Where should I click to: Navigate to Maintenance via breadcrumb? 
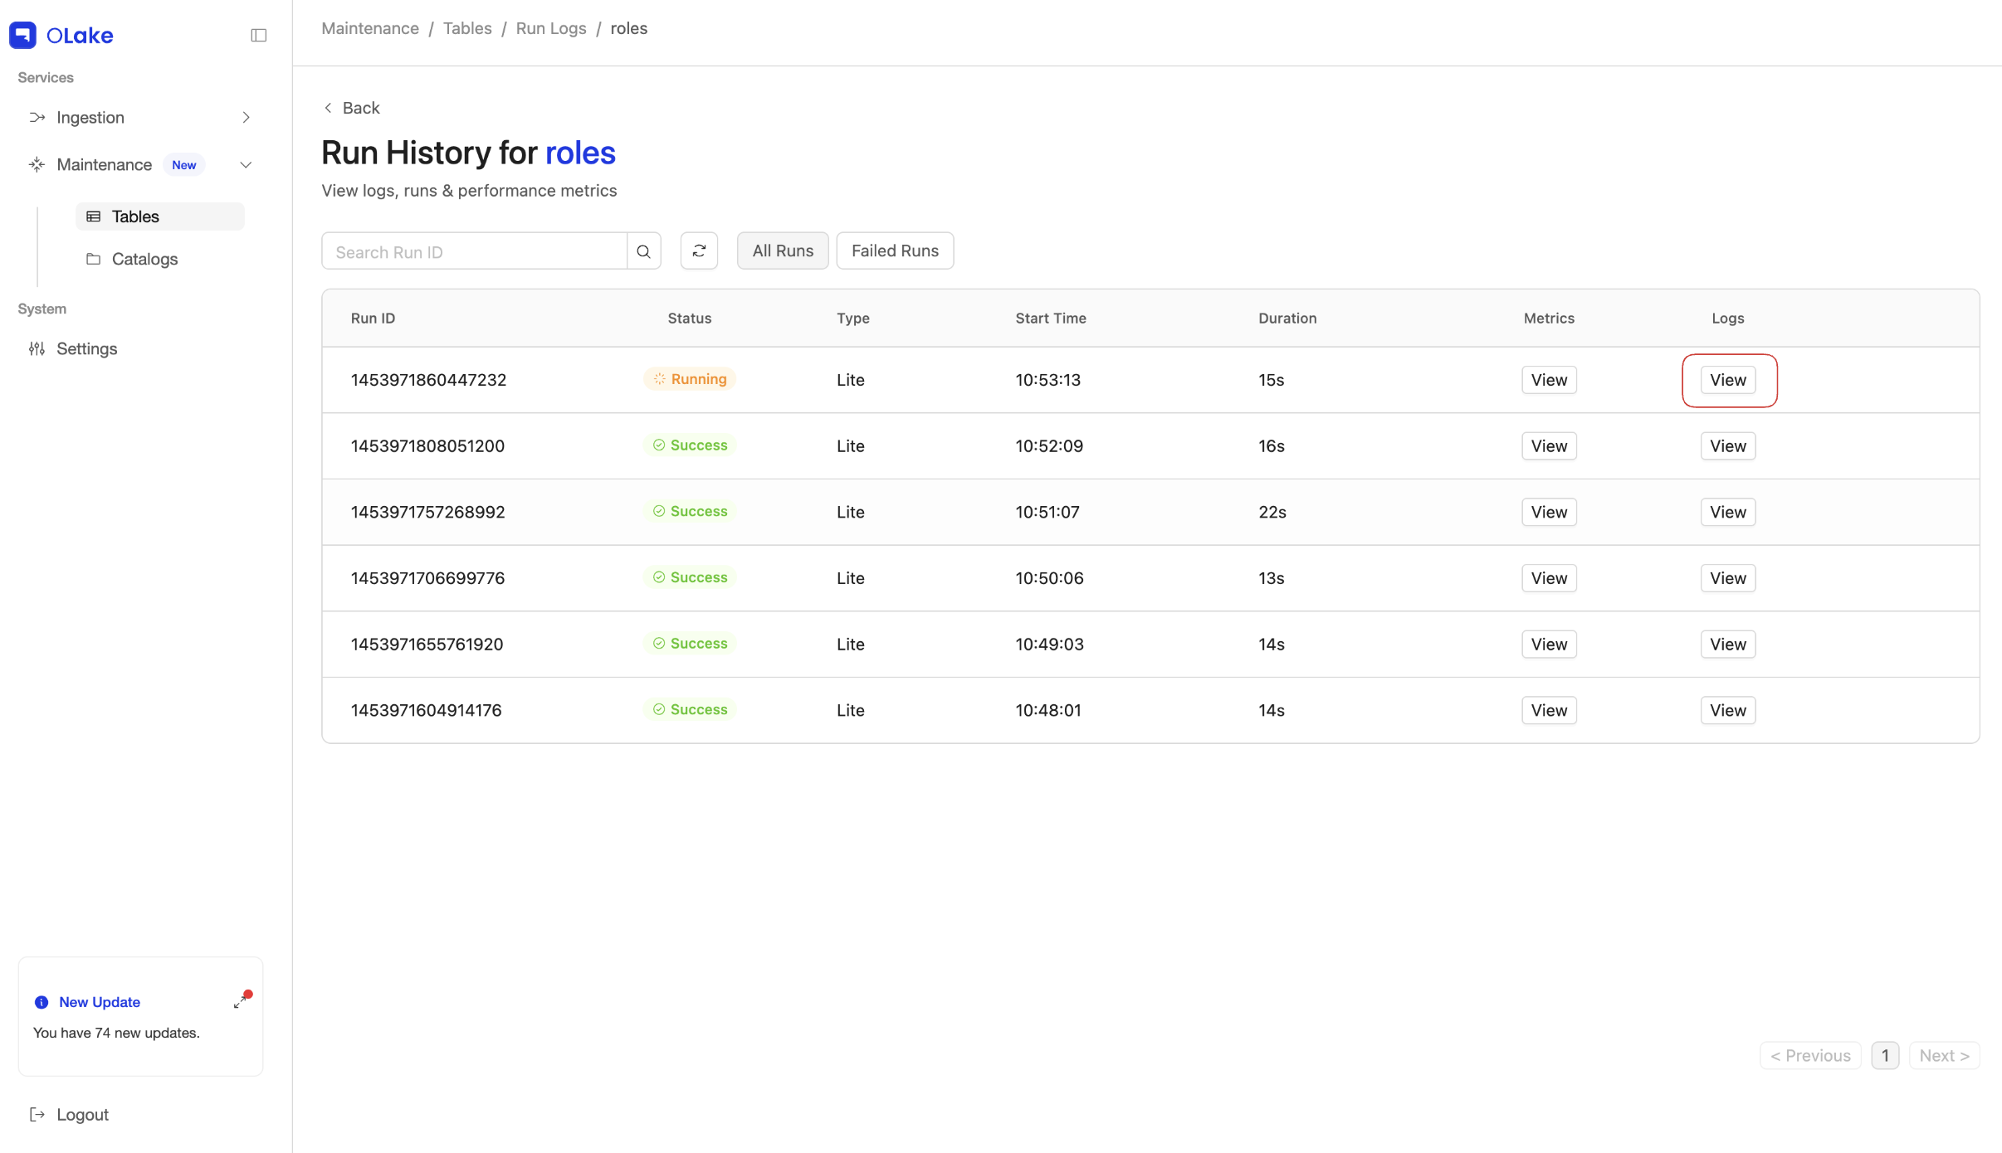[370, 27]
